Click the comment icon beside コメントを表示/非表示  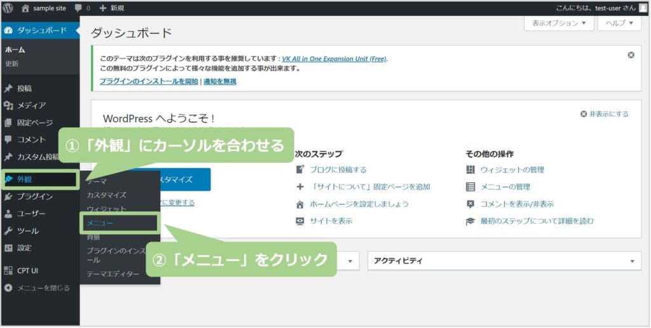tap(470, 204)
